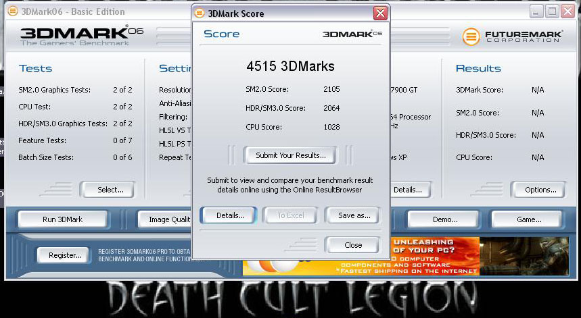Click Save as... button
Image resolution: width=581 pixels, height=318 pixels.
[354, 215]
